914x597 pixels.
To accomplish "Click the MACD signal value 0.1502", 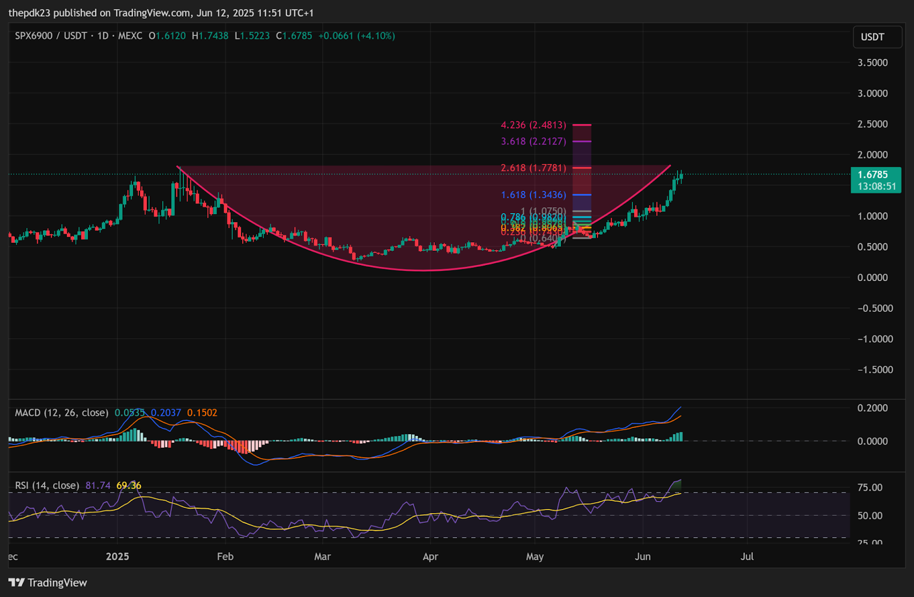I will pyautogui.click(x=202, y=412).
